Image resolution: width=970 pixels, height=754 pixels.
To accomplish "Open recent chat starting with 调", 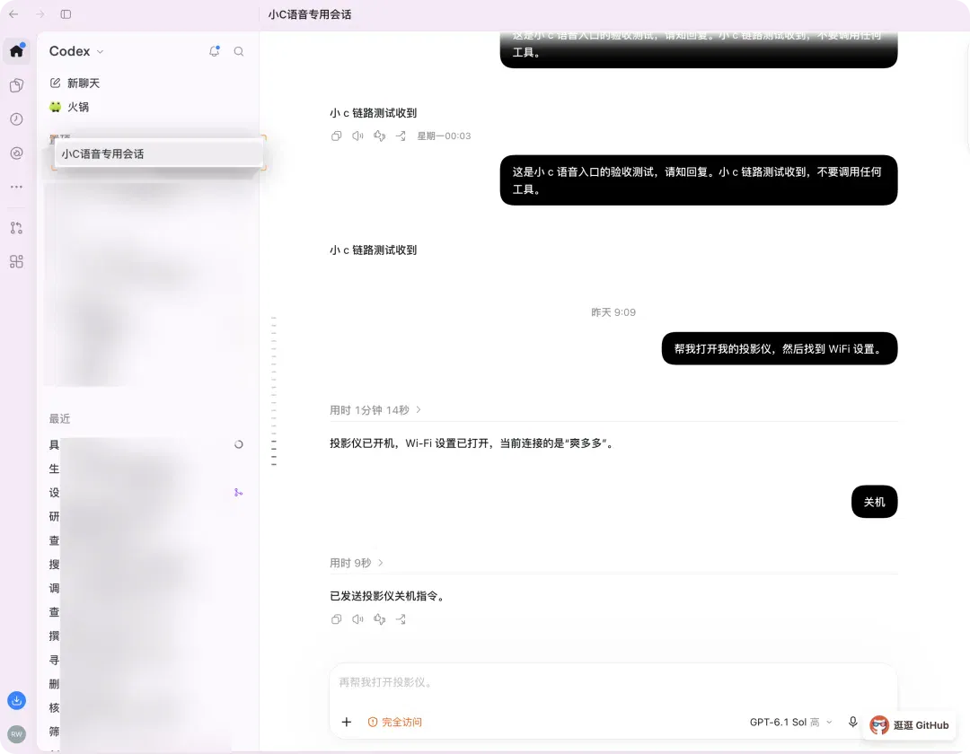I will tap(145, 588).
